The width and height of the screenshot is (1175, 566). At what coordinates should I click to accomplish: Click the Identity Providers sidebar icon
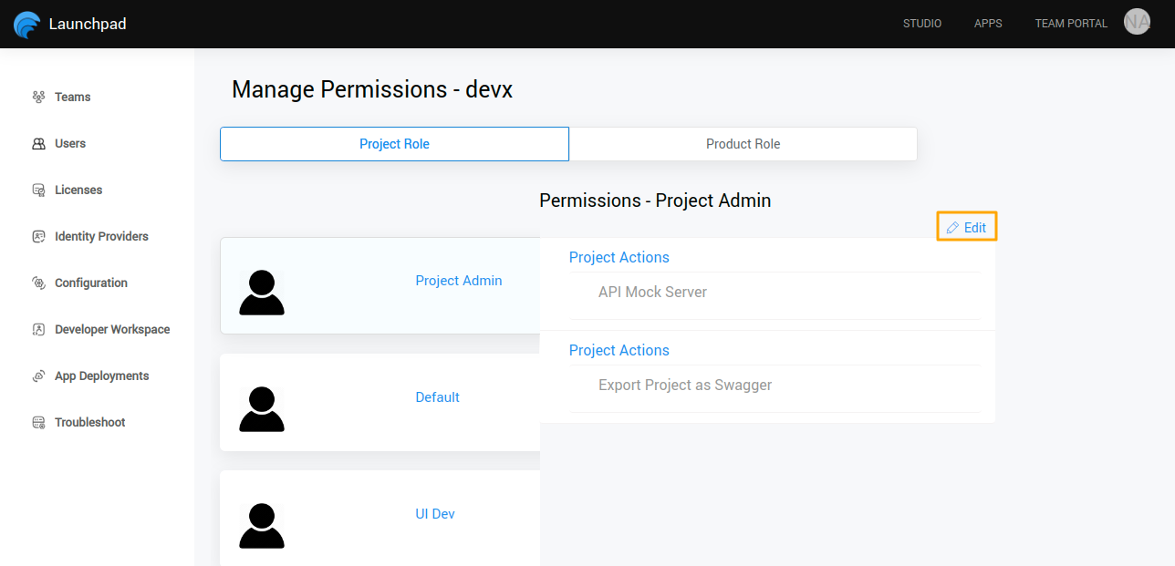[38, 237]
